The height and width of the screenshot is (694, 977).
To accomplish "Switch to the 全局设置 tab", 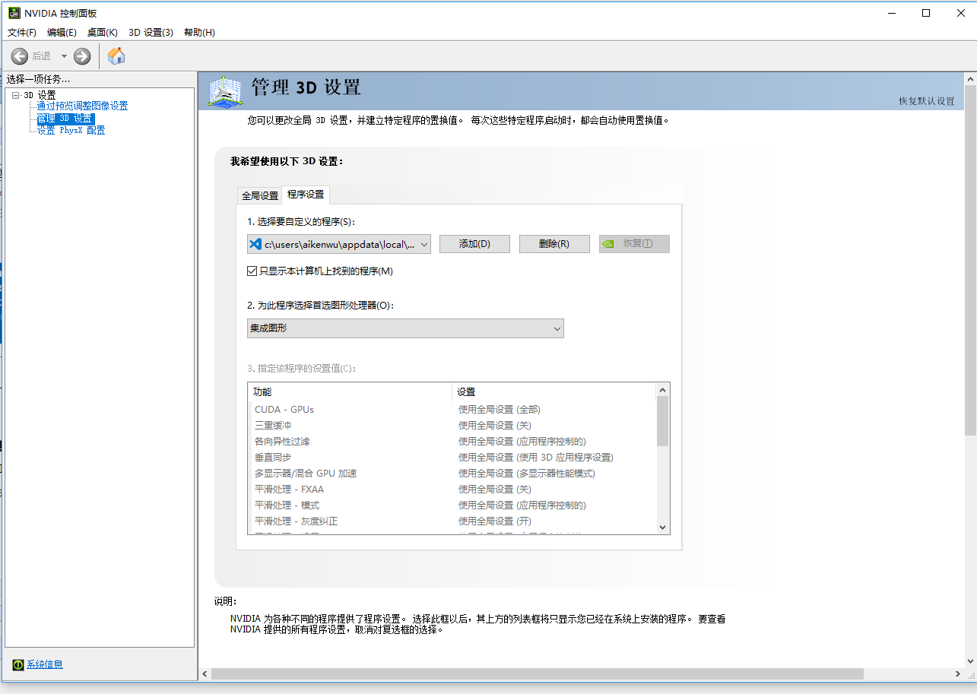I will pyautogui.click(x=260, y=195).
